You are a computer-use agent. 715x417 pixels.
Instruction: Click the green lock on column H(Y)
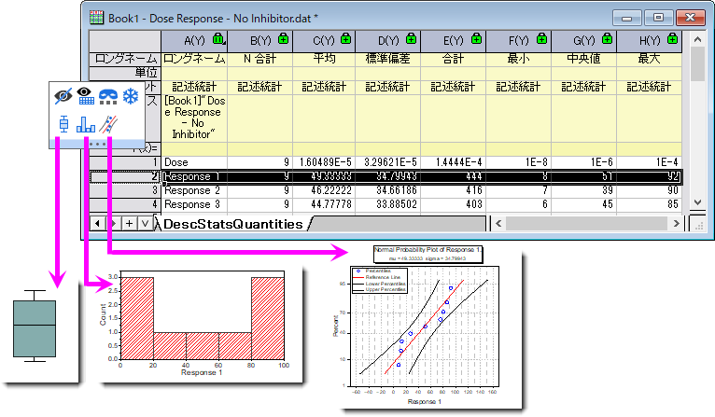(x=673, y=39)
